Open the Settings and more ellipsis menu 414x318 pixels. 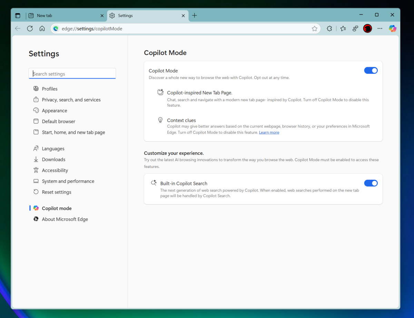(380, 29)
